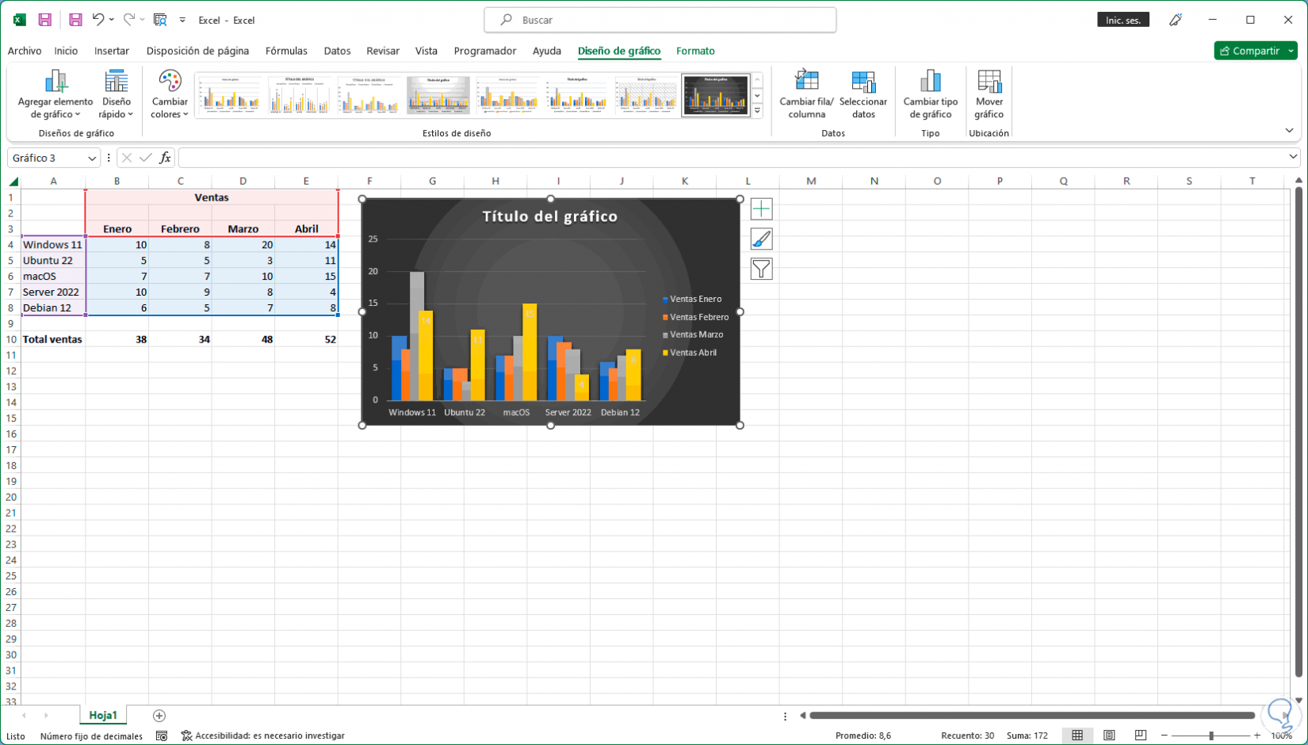Select cell 'Total ventas'
Image resolution: width=1308 pixels, height=745 pixels.
(x=53, y=339)
